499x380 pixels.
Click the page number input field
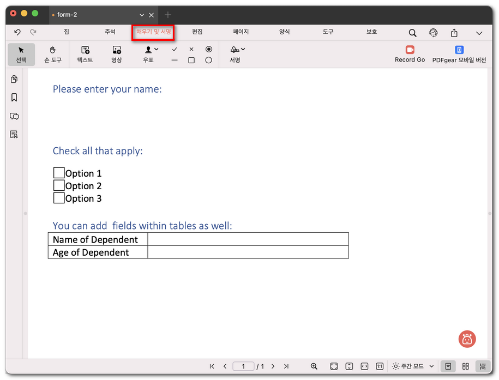click(244, 366)
